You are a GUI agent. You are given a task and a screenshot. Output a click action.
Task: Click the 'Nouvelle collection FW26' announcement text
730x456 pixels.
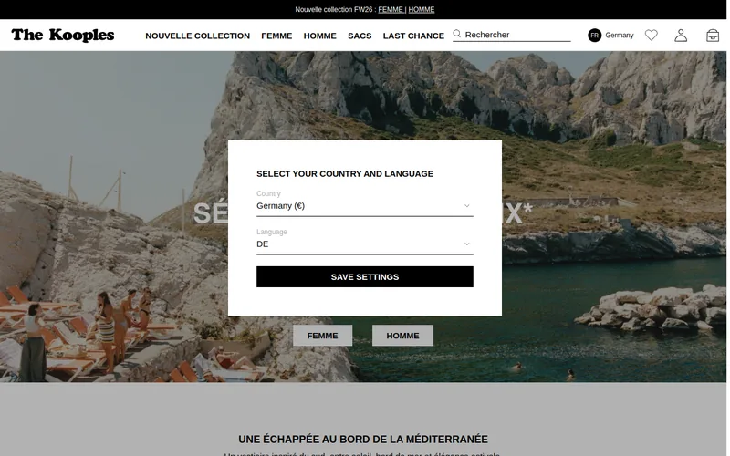click(x=336, y=9)
